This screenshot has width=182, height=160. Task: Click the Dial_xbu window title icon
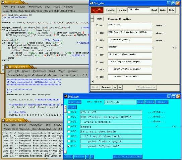click(92, 3)
